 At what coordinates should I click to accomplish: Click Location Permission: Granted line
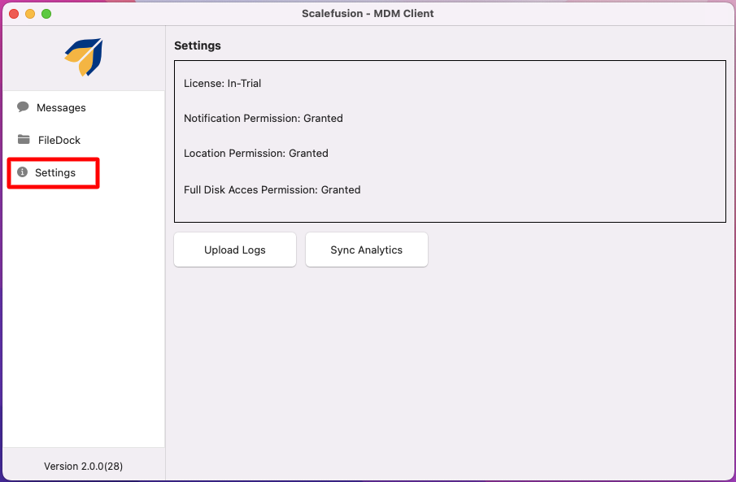point(256,153)
